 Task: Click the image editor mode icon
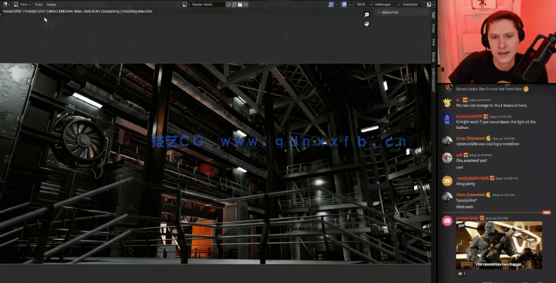[17, 5]
